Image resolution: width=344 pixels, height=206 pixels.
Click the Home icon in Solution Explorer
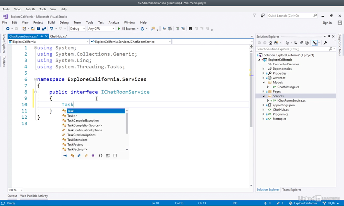tap(270, 43)
